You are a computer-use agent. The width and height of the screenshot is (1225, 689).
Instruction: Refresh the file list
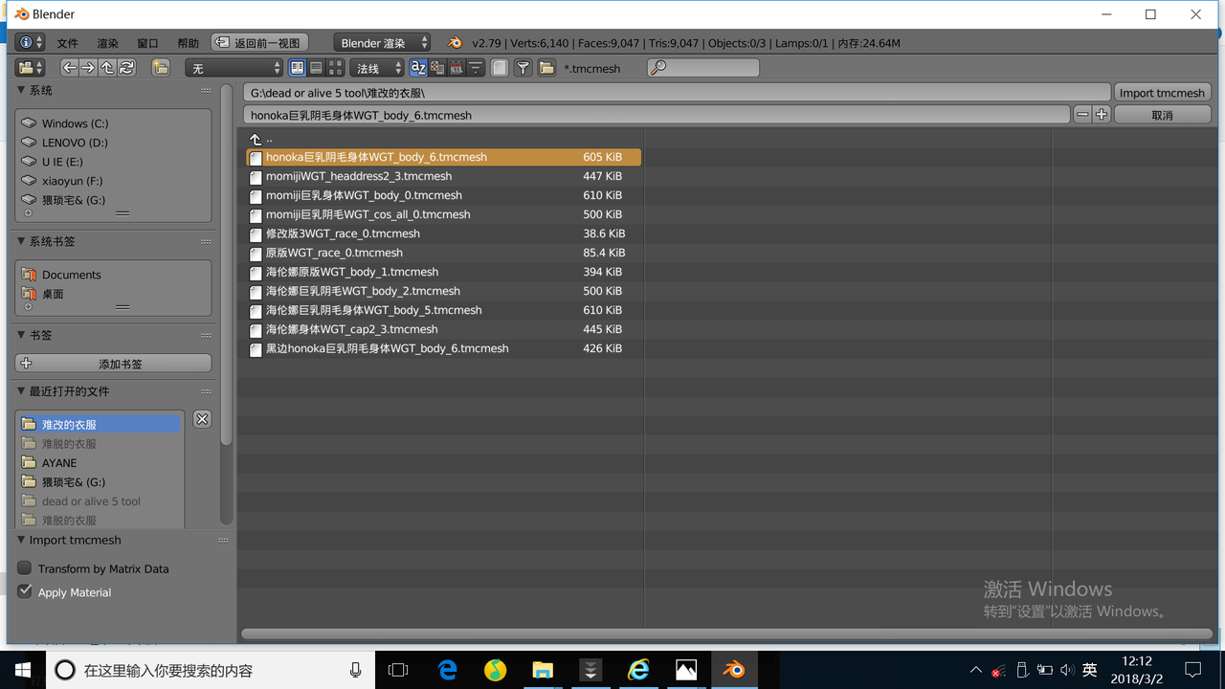click(126, 68)
